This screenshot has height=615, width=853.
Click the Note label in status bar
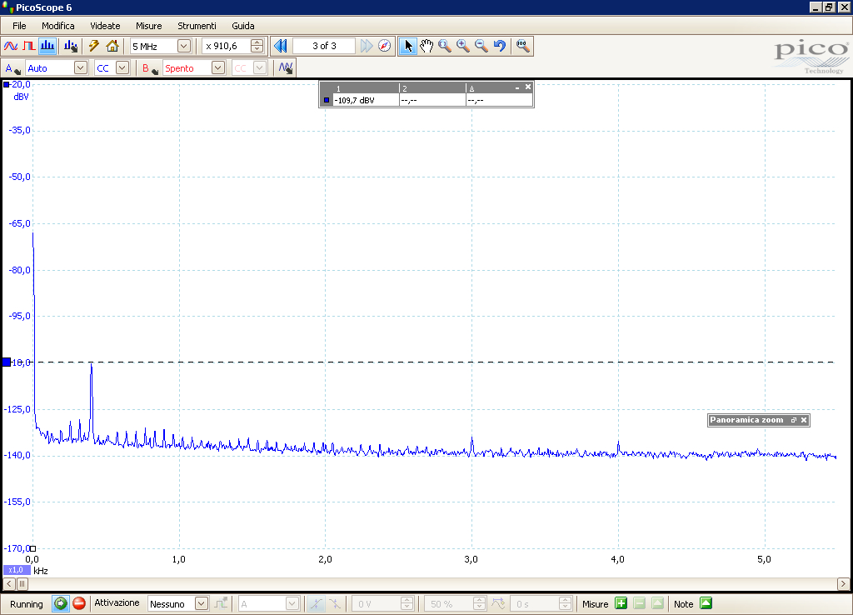683,604
